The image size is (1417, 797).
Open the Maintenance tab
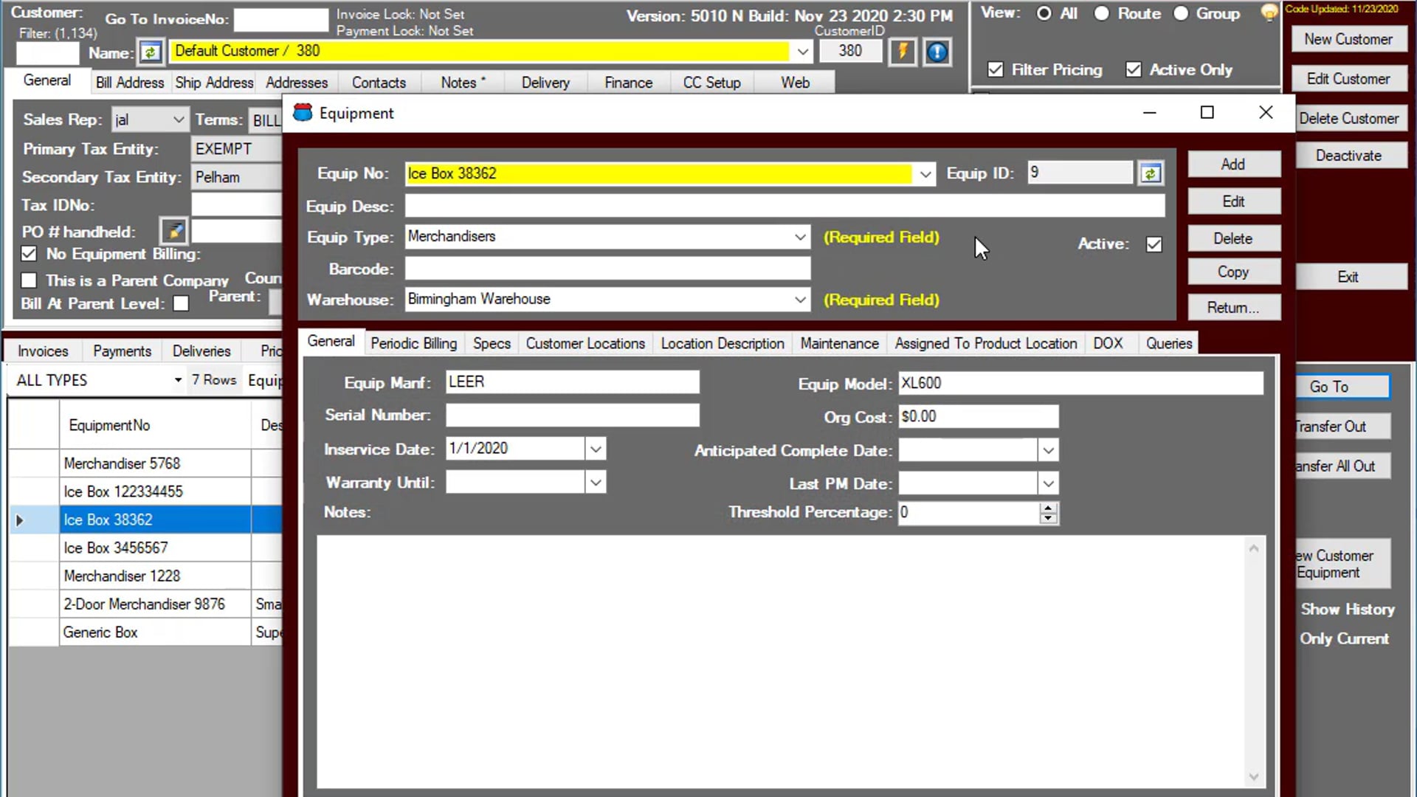(839, 343)
